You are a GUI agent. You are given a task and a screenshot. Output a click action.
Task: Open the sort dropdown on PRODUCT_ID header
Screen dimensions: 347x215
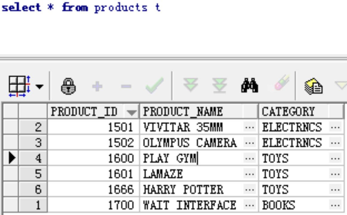[x=132, y=113]
